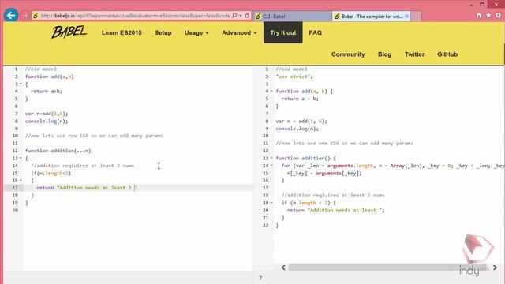Refresh the page with the reload icon
The image size is (505, 284).
(247, 16)
